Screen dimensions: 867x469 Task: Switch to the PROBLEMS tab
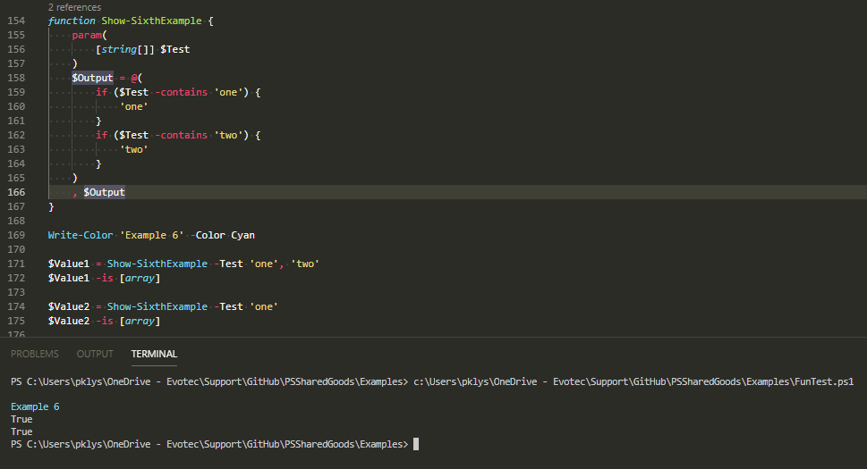coord(34,355)
